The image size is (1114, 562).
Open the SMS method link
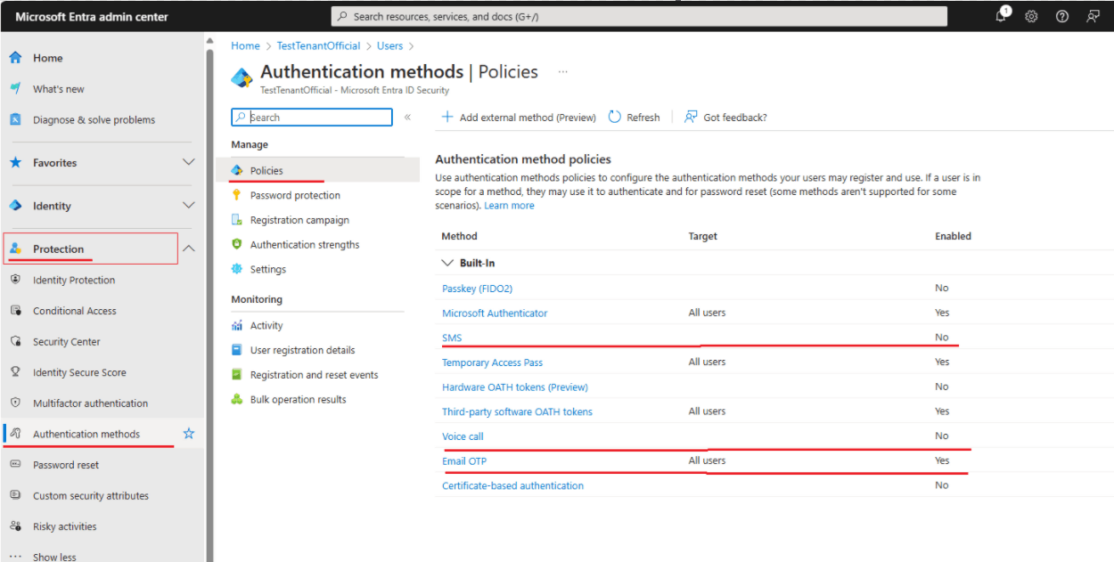tap(452, 338)
